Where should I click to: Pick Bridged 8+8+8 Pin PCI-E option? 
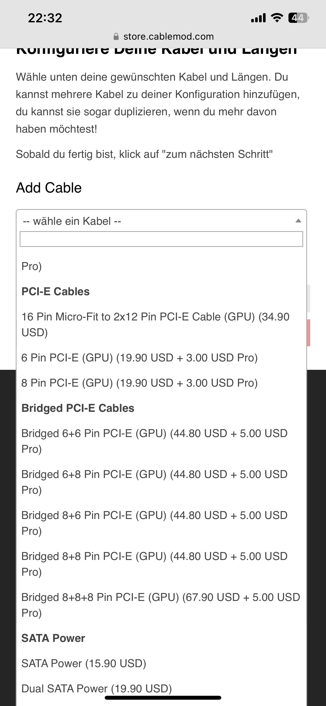pyautogui.click(x=161, y=605)
